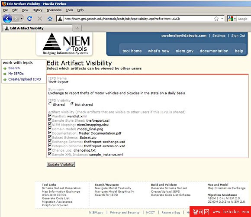Open the History menu
The height and width of the screenshot is (217, 251).
tap(38, 10)
